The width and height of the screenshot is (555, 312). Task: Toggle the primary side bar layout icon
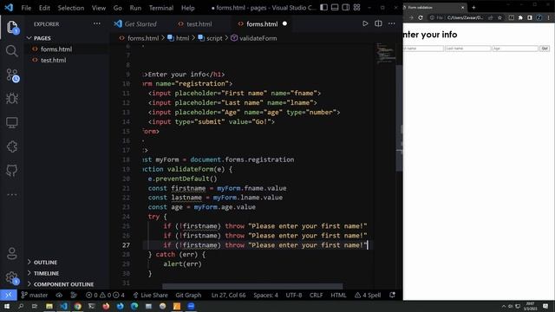point(323,8)
